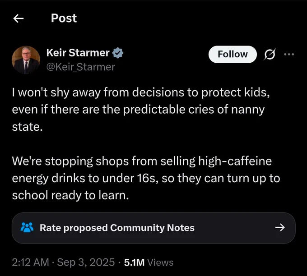Viewport: 307px width, 276px height.
Task: Click the paragraph about nanny state
Action: pyautogui.click(x=141, y=109)
